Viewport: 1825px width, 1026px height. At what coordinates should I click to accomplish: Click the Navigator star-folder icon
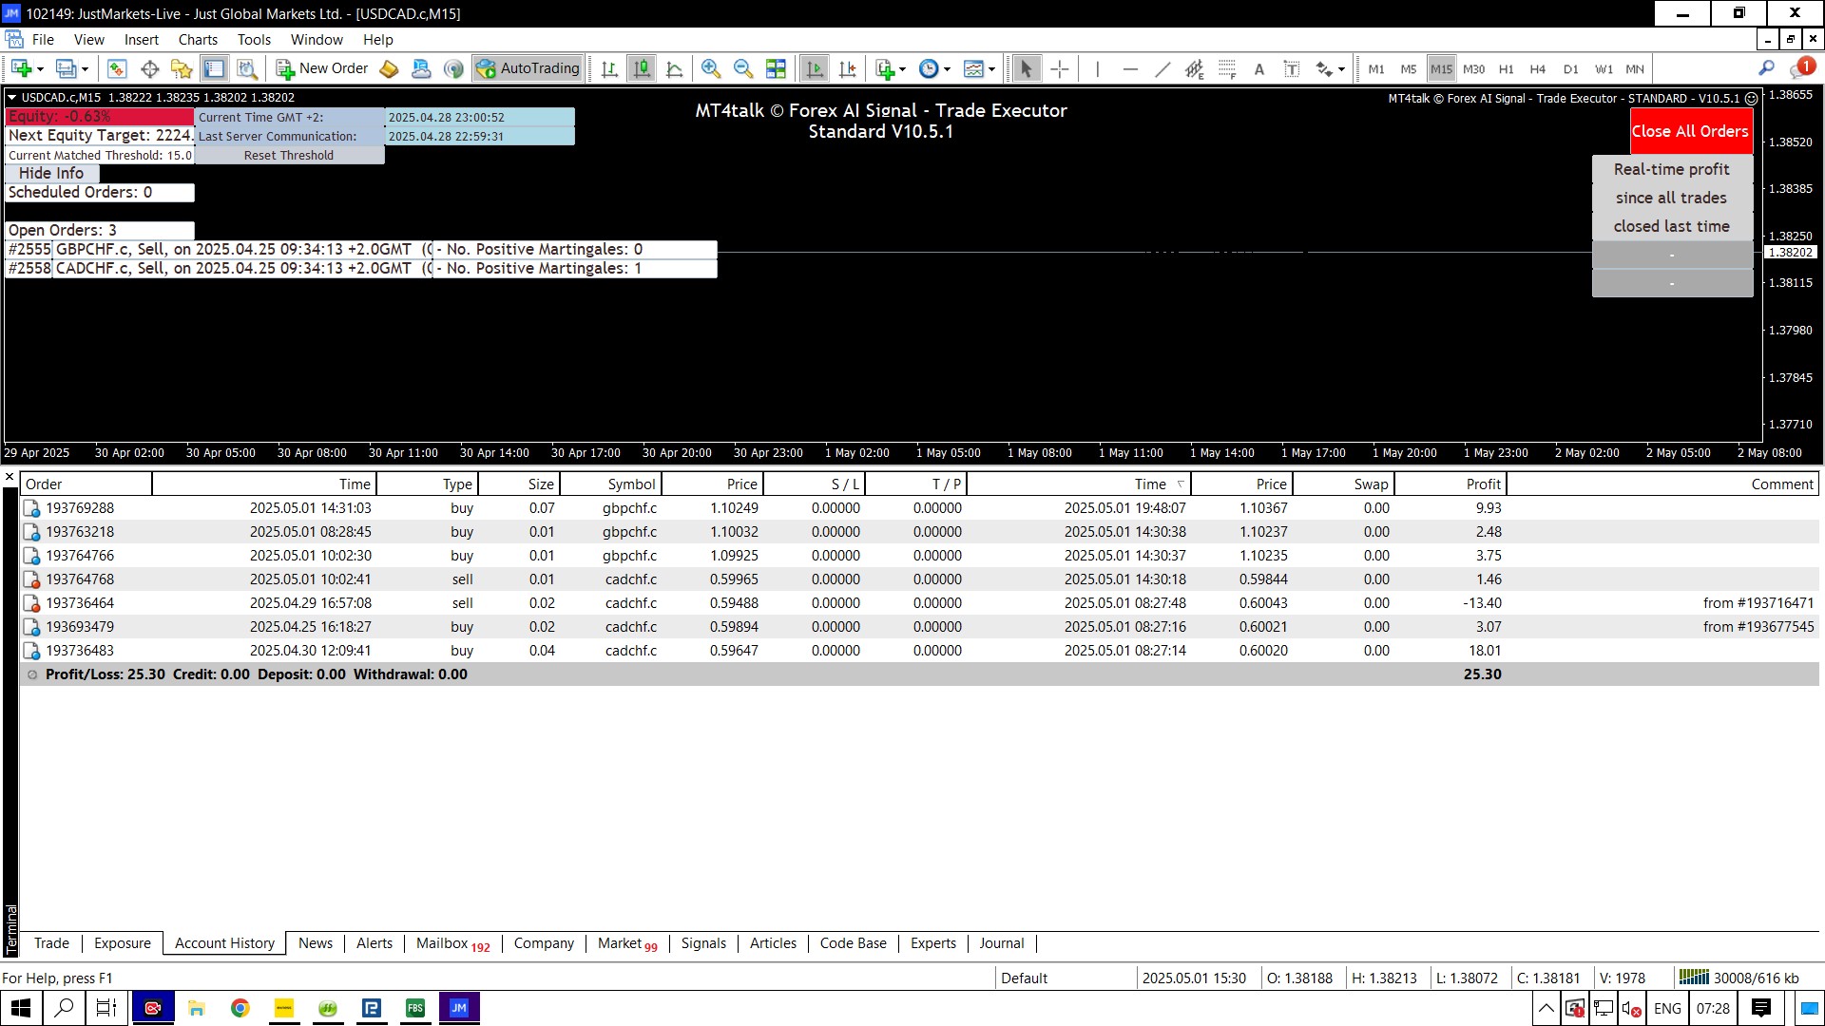click(182, 68)
